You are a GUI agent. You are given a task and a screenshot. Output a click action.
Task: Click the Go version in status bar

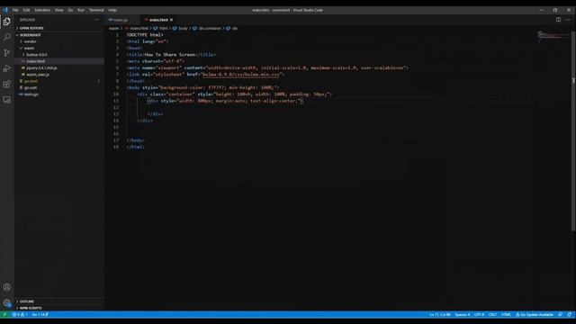click(40, 314)
